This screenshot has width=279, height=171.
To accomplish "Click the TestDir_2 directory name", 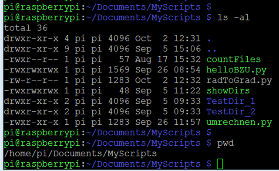I will pos(231,112).
